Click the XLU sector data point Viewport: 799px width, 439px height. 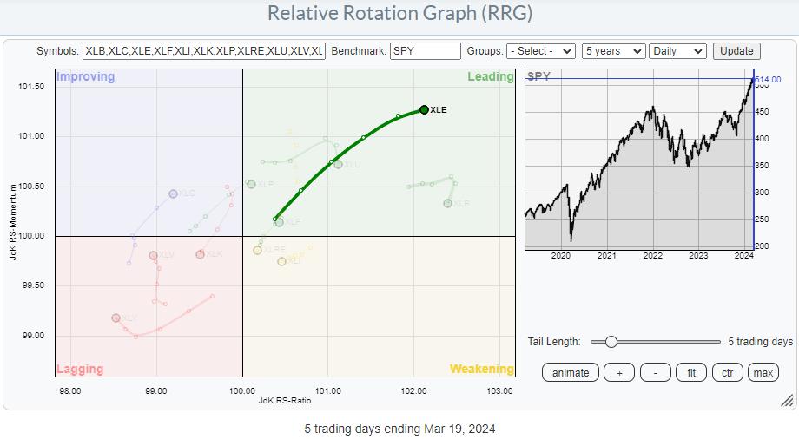point(338,164)
